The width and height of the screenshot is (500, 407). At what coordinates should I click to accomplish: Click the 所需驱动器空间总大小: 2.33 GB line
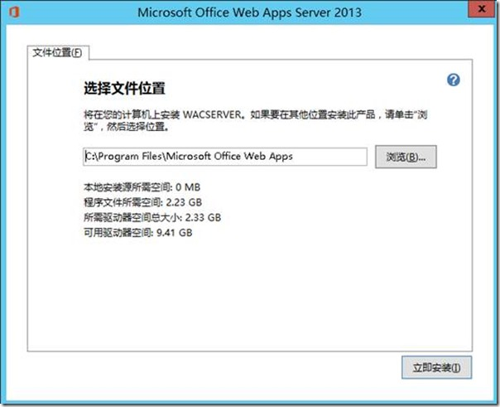[152, 218]
